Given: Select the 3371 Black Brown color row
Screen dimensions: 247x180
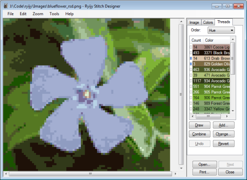Looking at the screenshot, I should pos(211,53).
